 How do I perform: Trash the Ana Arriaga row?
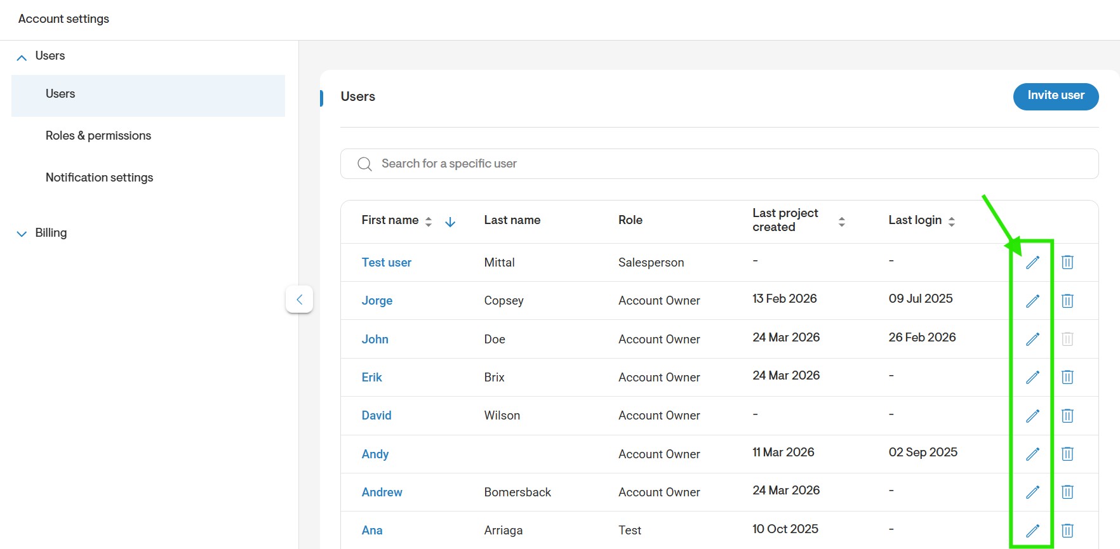point(1067,530)
